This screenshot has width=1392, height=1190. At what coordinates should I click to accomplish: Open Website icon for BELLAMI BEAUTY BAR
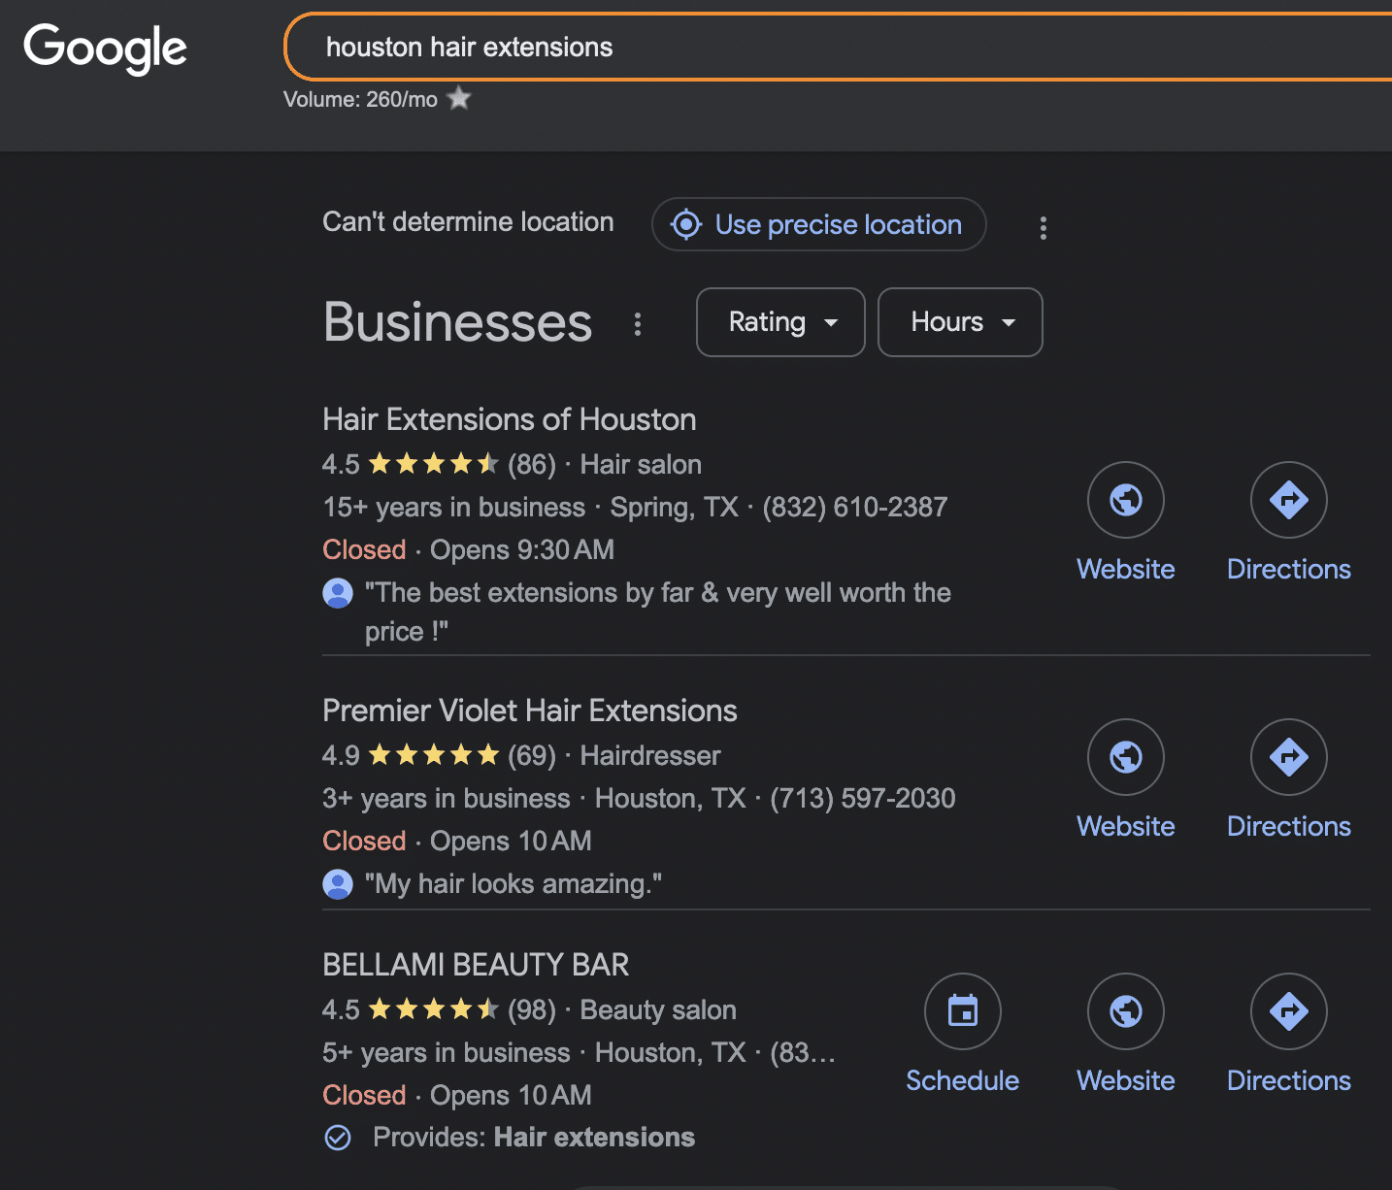(x=1125, y=1011)
